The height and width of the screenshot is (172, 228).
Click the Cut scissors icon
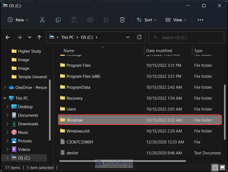42,20
